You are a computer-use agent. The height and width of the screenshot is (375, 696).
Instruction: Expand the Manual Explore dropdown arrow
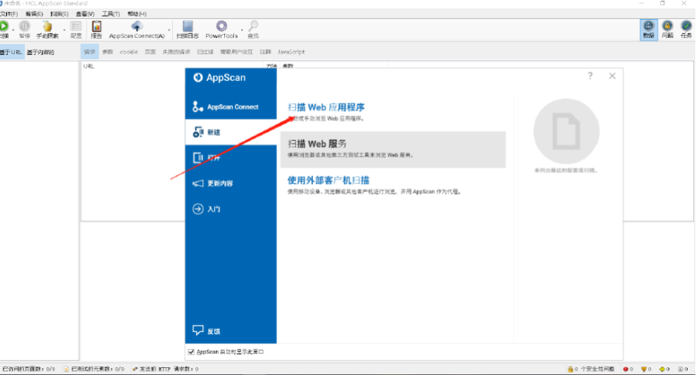pos(64,30)
